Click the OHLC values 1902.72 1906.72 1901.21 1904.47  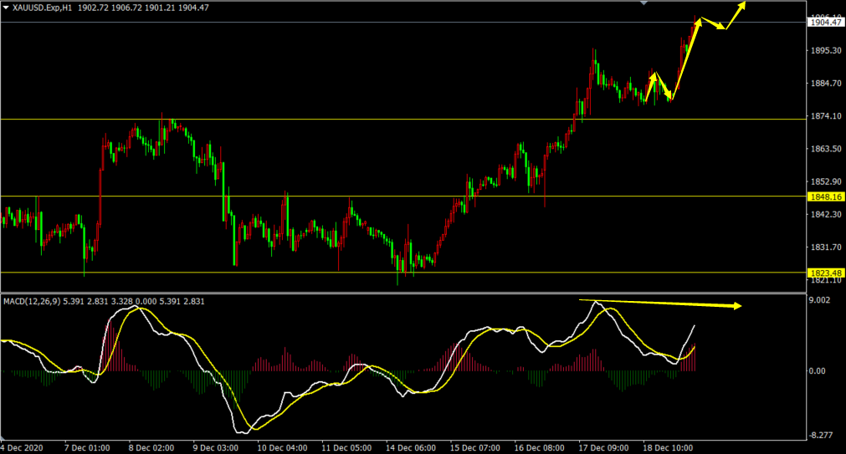coord(143,8)
